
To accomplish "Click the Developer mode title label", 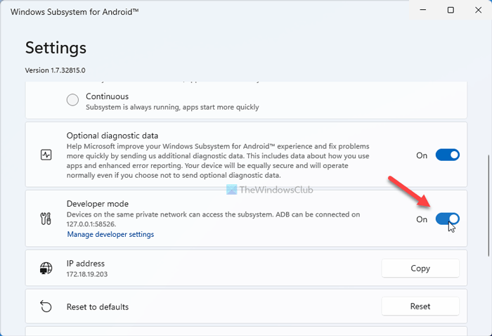I will click(x=97, y=204).
